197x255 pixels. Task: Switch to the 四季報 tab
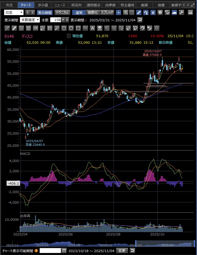point(110,5)
